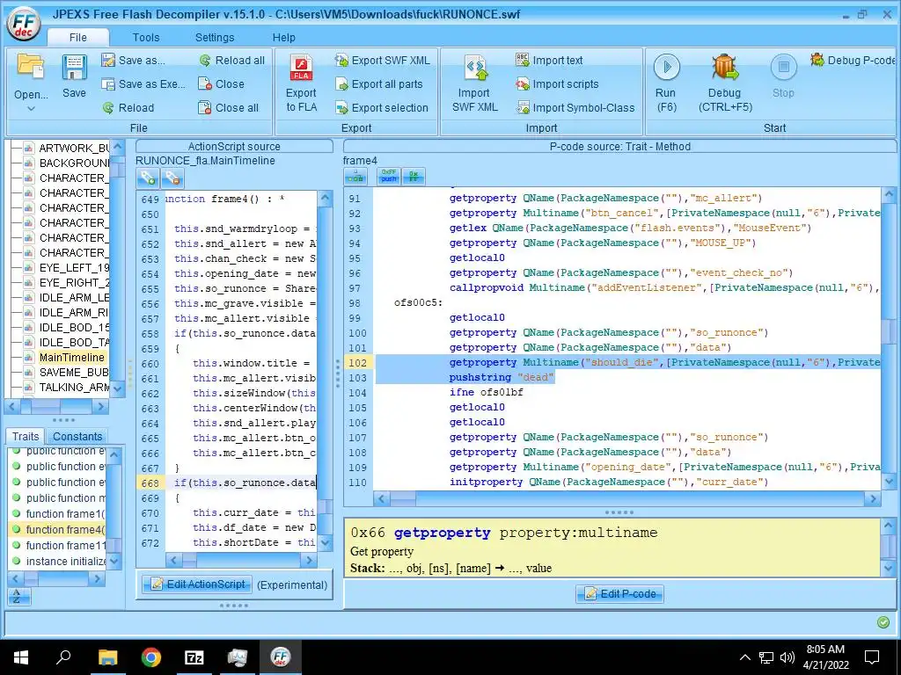Image resolution: width=901 pixels, height=675 pixels.
Task: Click the green status check icon
Action: [883, 622]
